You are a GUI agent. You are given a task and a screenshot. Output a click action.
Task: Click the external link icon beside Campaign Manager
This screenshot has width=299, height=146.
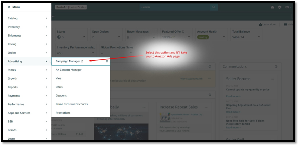[x=82, y=61]
